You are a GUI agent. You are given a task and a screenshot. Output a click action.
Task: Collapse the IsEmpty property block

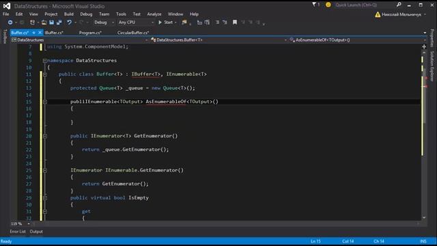pos(45,198)
